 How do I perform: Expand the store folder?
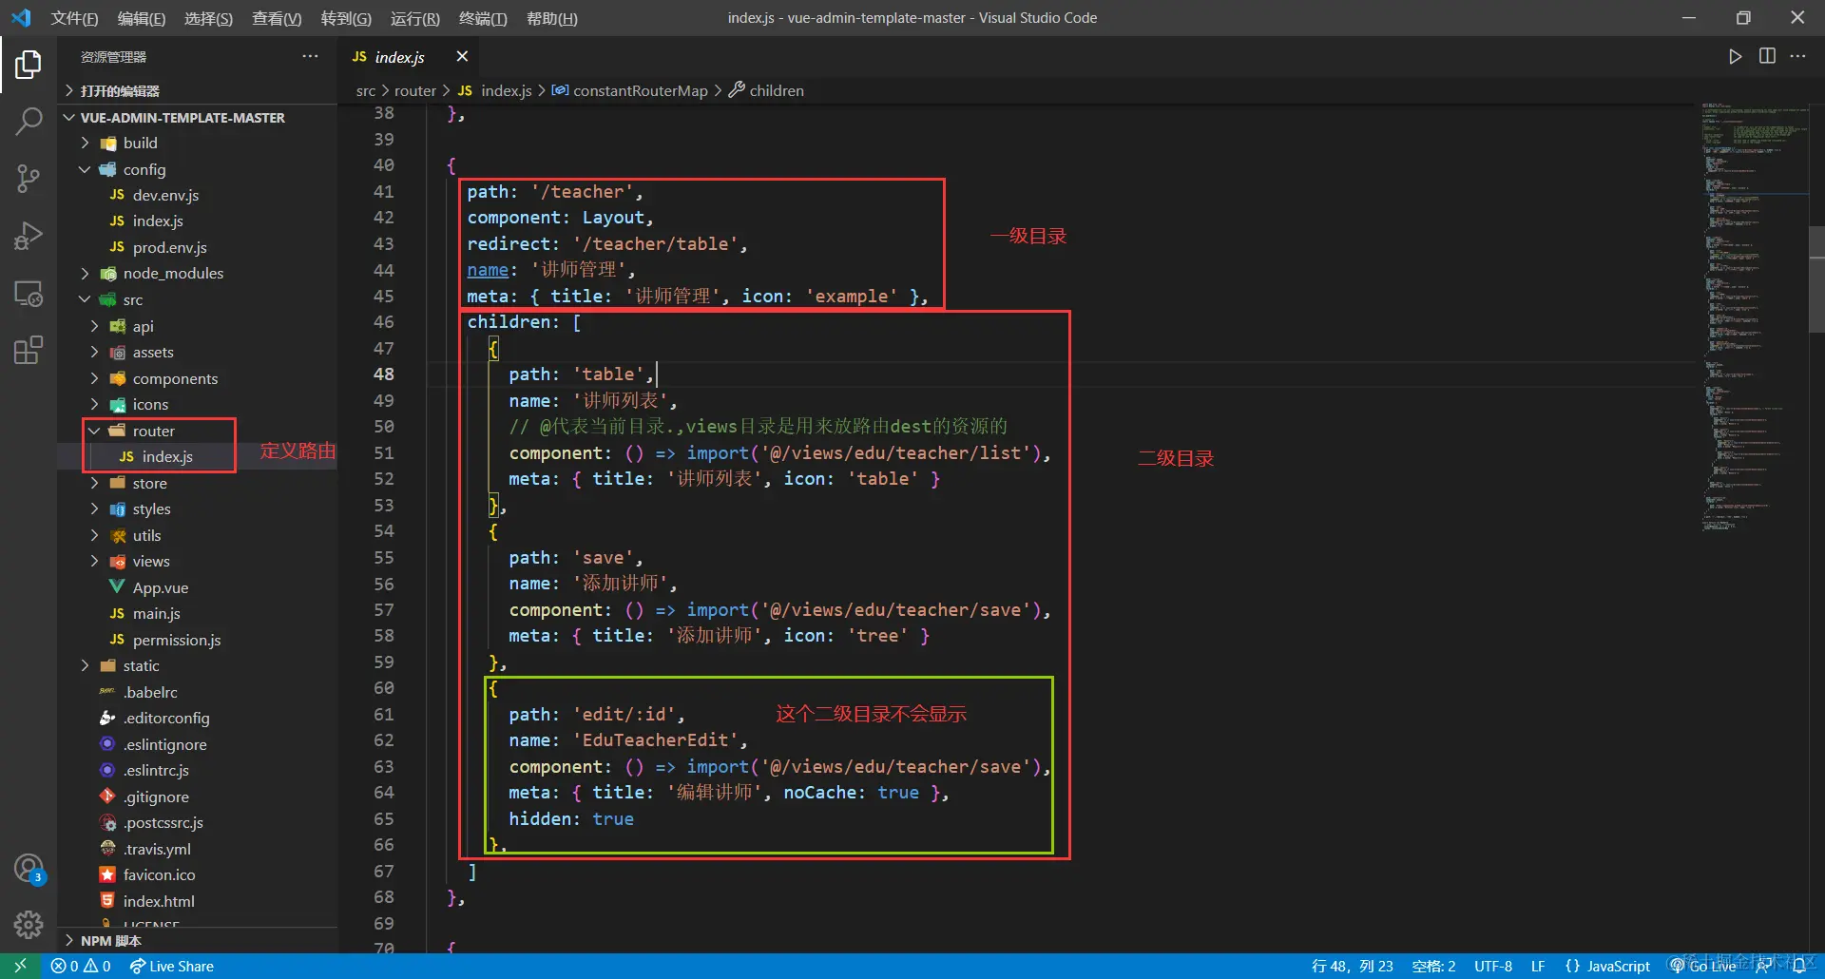pos(197,483)
